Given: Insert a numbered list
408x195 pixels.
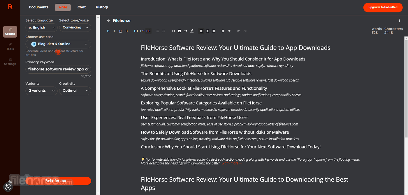Looking at the screenshot, I should (x=164, y=31).
